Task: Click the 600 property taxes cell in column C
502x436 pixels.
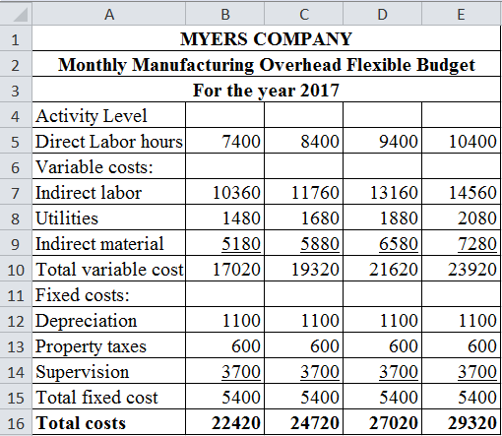Action: pyautogui.click(x=304, y=345)
